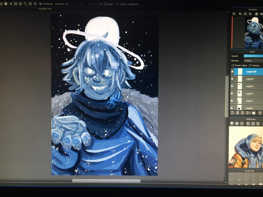Click the Layer4 thumbnail
Image resolution: width=263 pixels, height=197 pixels.
pos(240,93)
